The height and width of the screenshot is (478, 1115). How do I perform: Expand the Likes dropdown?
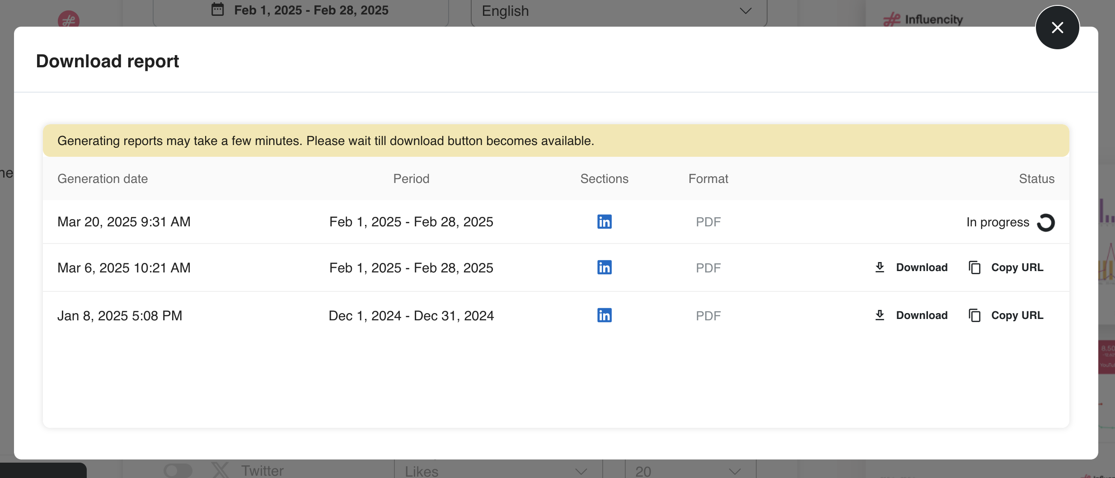point(497,471)
